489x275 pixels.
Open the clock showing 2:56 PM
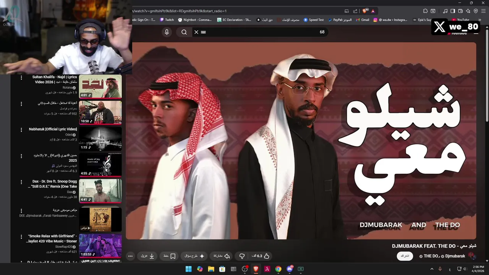coord(478,269)
